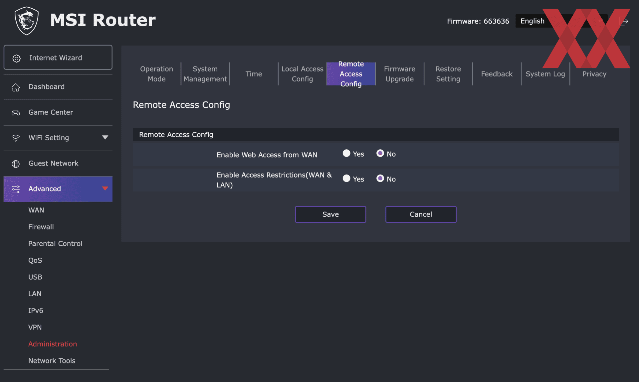The image size is (639, 382).
Task: Click the Game Center gamepad icon
Action: pyautogui.click(x=16, y=113)
